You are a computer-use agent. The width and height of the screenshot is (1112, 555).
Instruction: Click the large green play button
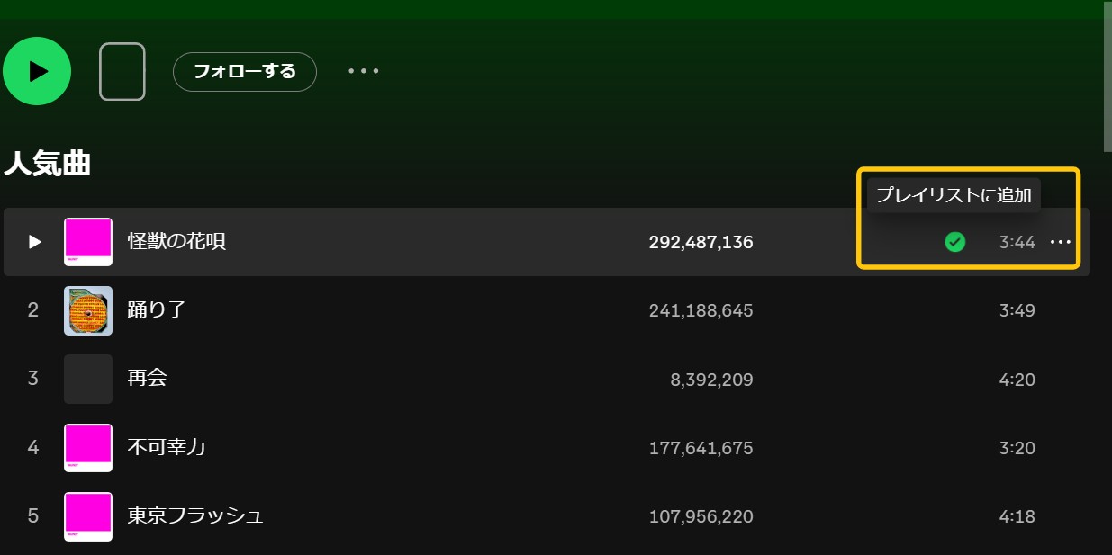(x=37, y=71)
